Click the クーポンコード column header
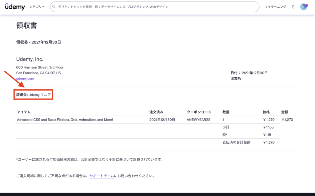Screen dimensions: 315x196 199,112
